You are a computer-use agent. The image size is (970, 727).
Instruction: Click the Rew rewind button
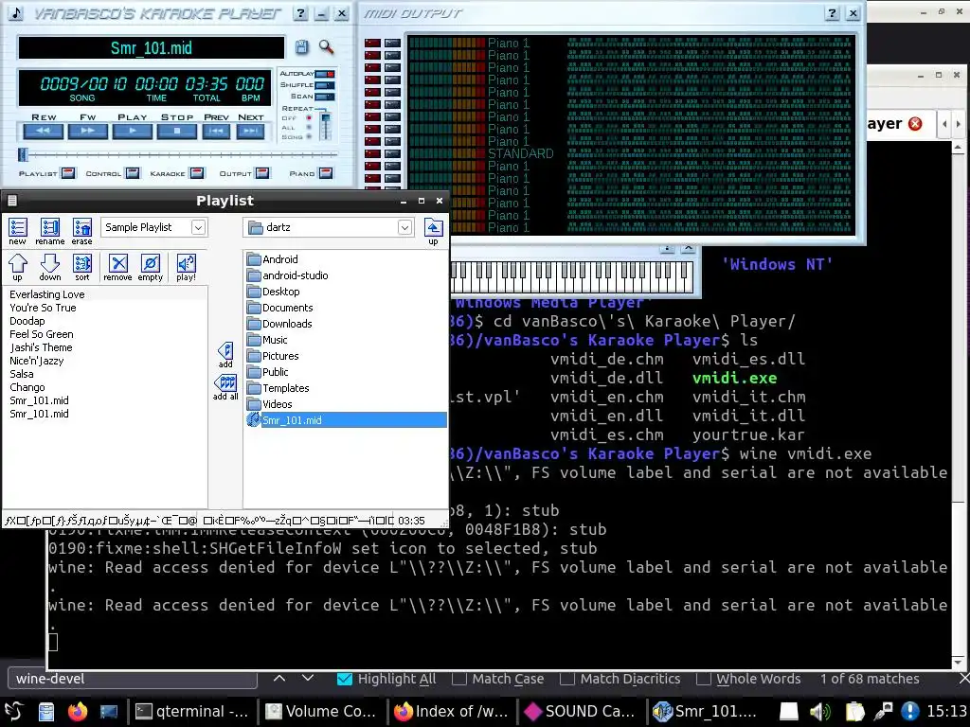(44, 131)
